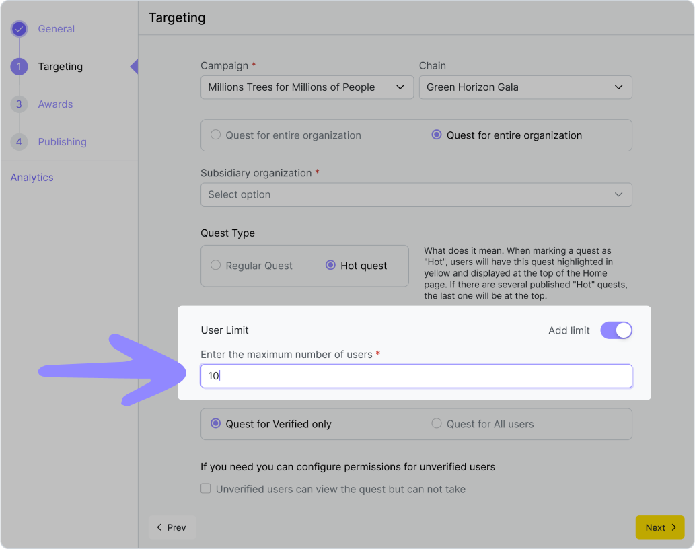
Task: Open the Analytics link
Action: click(32, 178)
